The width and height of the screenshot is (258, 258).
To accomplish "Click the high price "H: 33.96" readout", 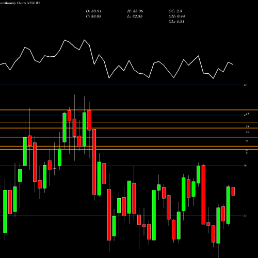I will click(x=135, y=11).
